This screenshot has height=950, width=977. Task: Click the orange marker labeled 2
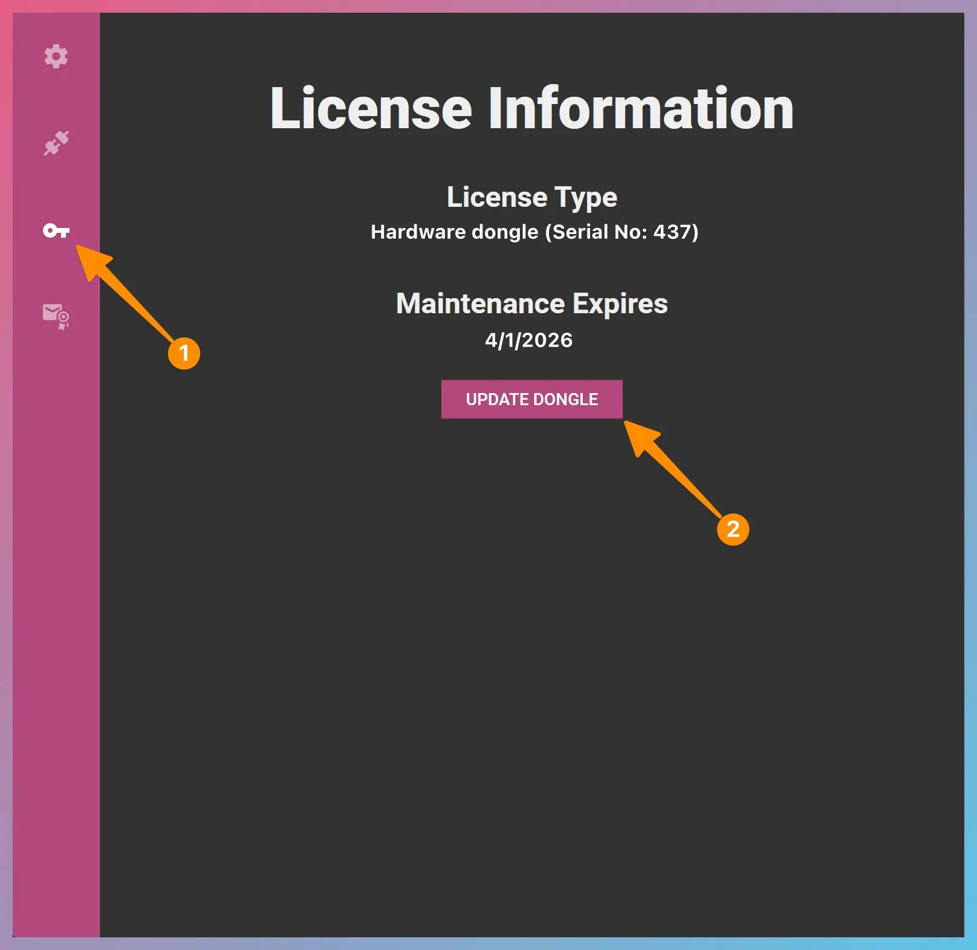pos(734,530)
